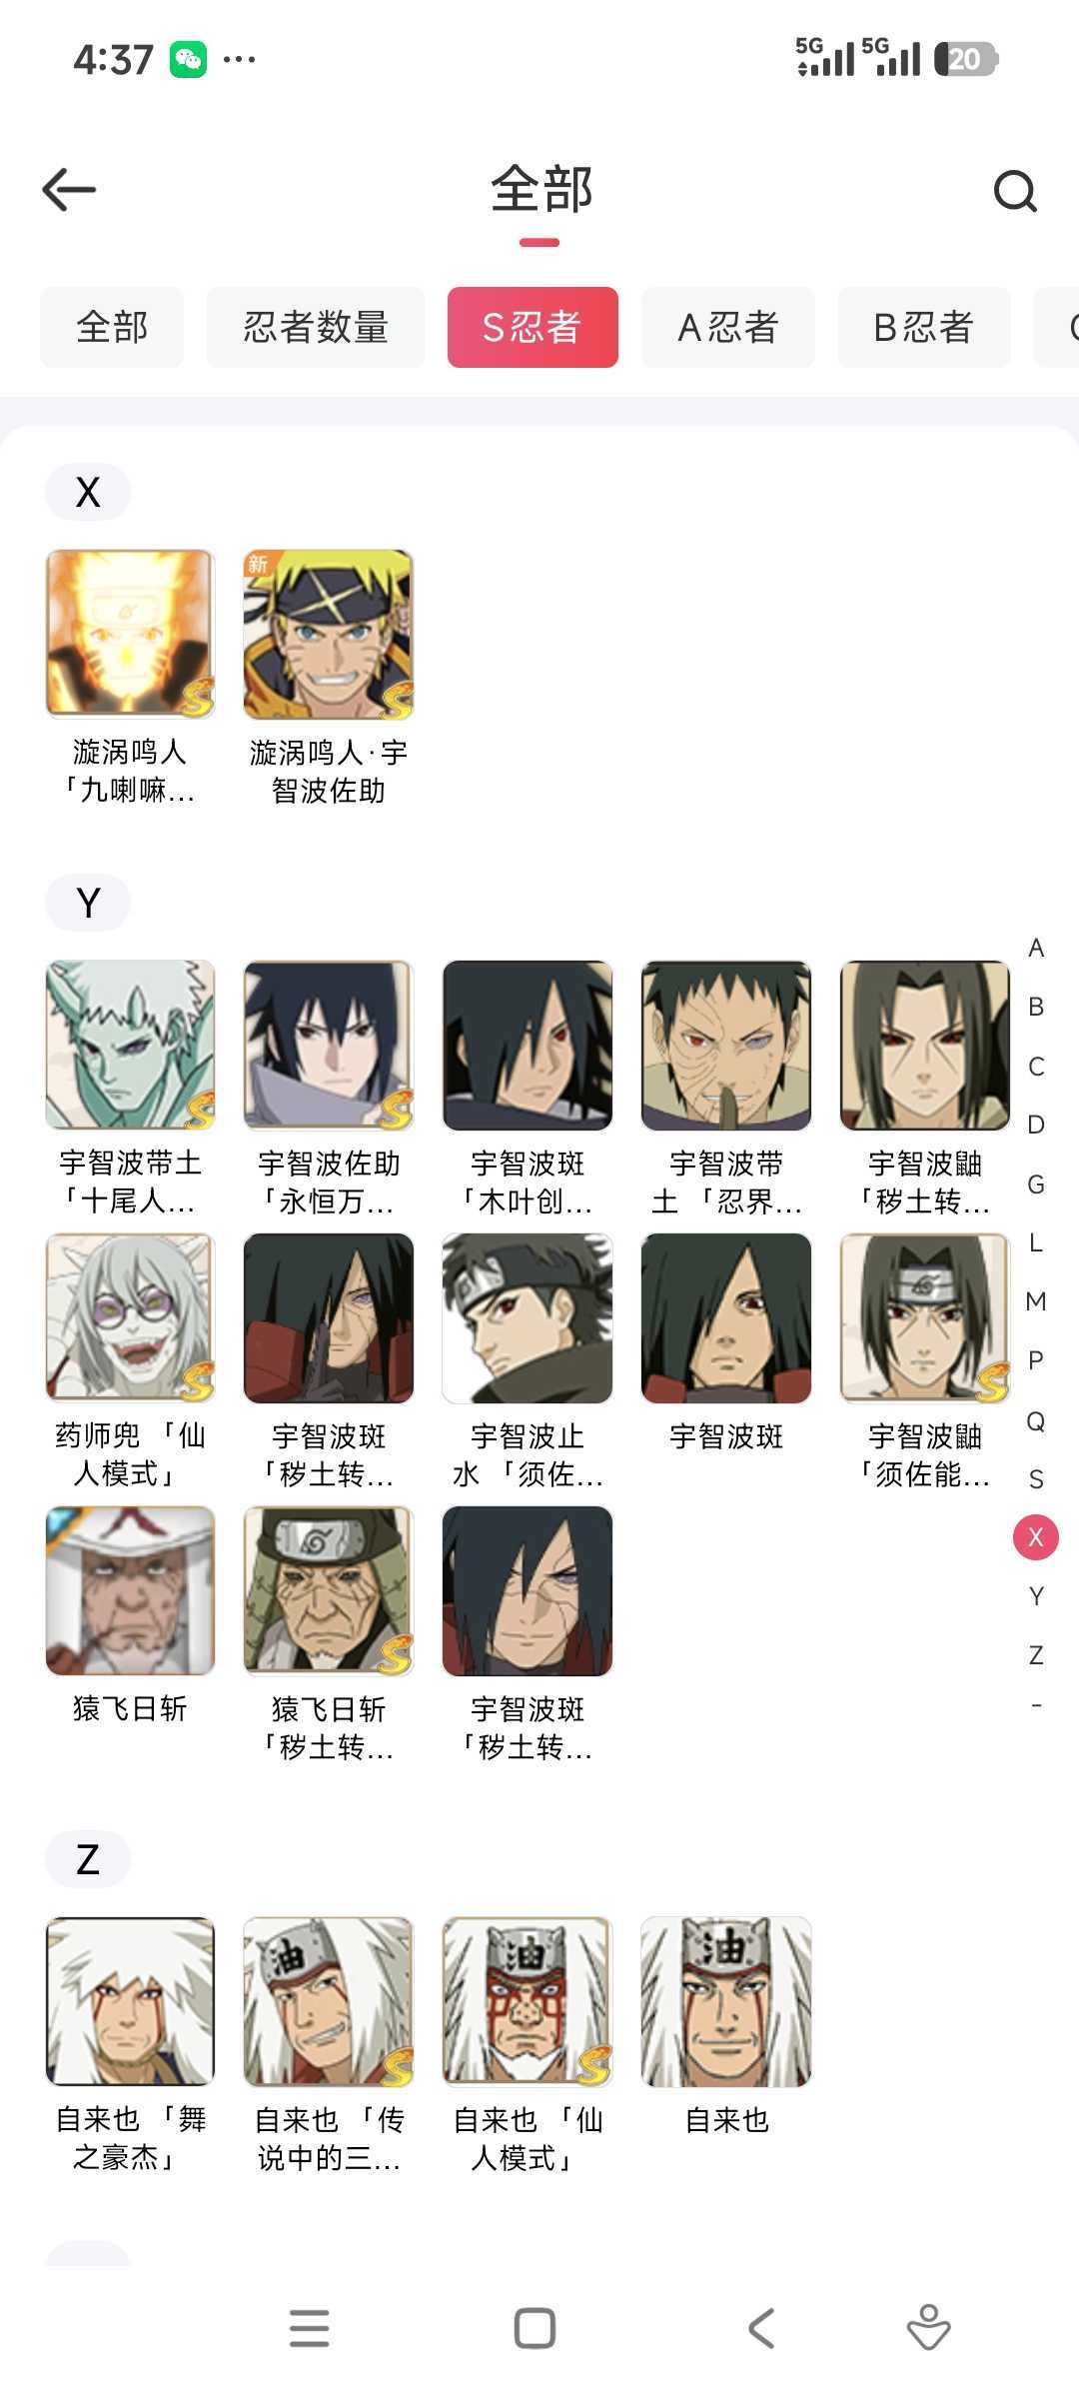Tap the back arrow icon
The width and height of the screenshot is (1079, 2399).
pyautogui.click(x=69, y=190)
